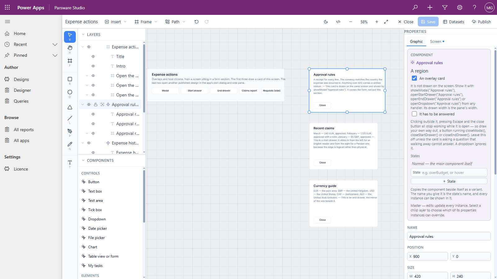Activate the pencil tool
Image resolution: width=497 pixels, height=279 pixels.
[70, 145]
